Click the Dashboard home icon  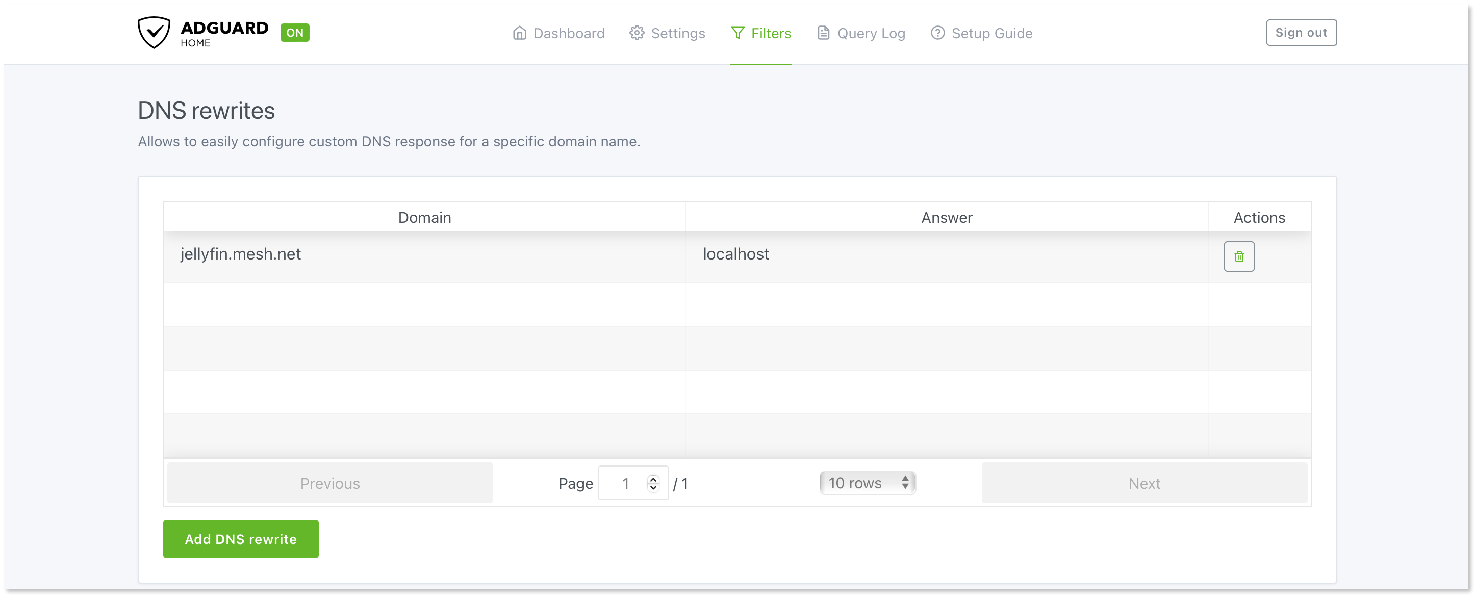520,33
